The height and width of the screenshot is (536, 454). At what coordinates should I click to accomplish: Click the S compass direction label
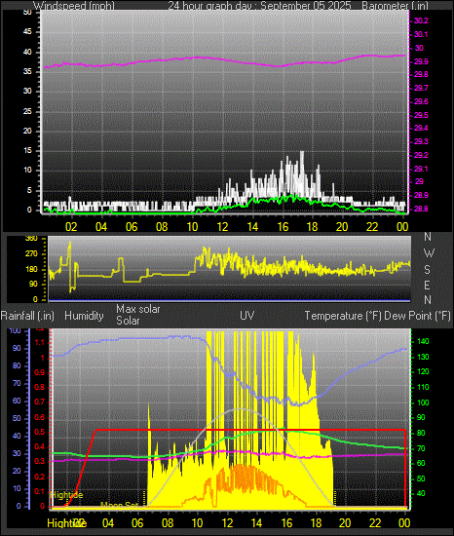pos(427,270)
